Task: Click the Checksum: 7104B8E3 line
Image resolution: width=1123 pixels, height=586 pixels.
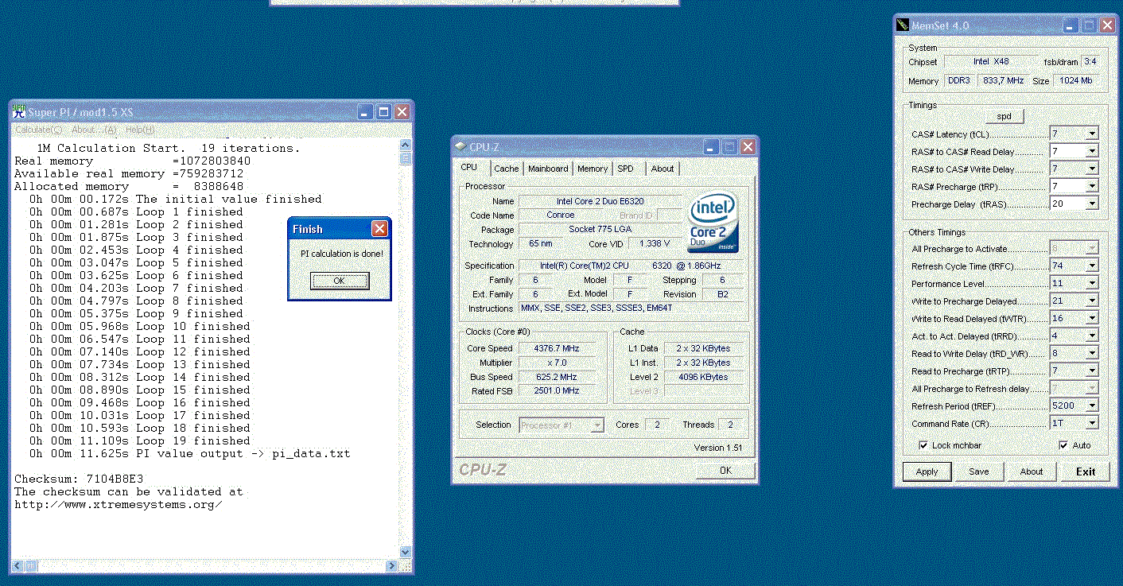Action: (x=79, y=479)
